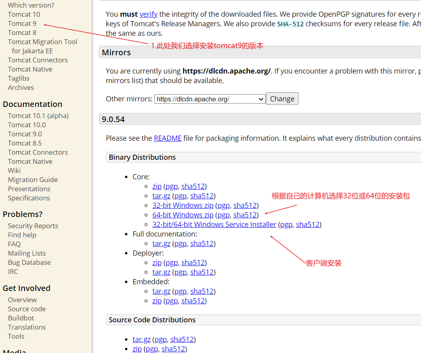This screenshot has width=421, height=353.
Task: Open sha512 checksum for Core tar.gz
Action: [202, 196]
